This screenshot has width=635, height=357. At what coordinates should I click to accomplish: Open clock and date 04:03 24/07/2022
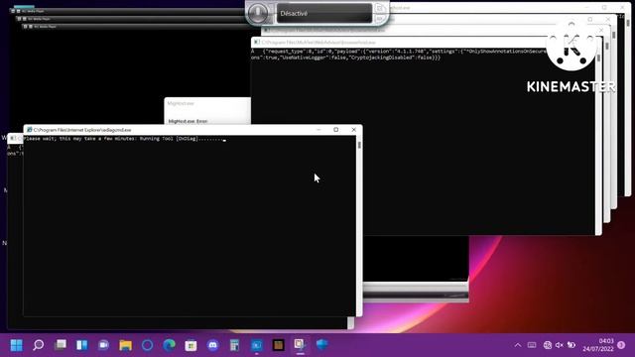point(598,345)
